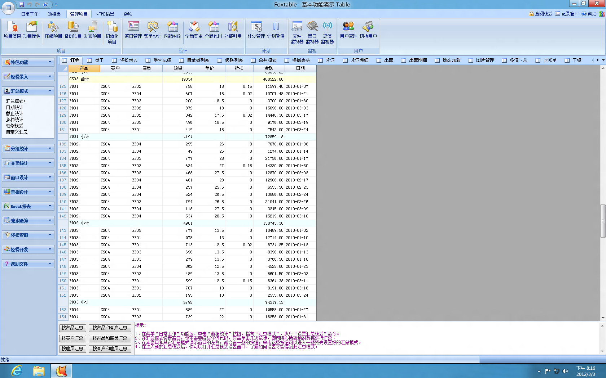Screen dimensions: 606x378
Task: Click 按客户汇总 button
Action: pyautogui.click(x=73, y=338)
